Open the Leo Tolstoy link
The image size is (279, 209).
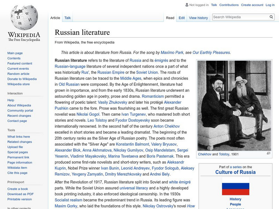tap(97, 120)
